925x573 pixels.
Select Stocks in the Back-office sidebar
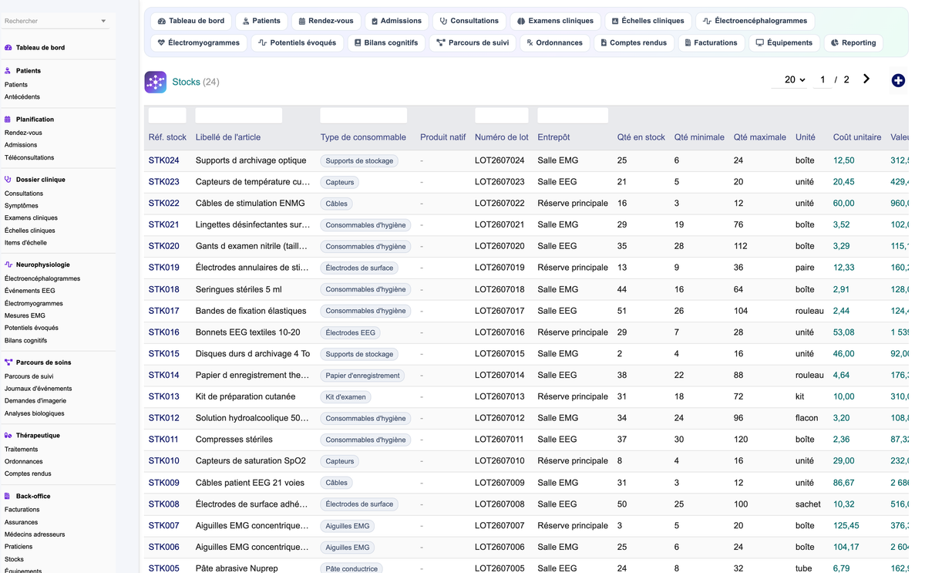[14, 559]
